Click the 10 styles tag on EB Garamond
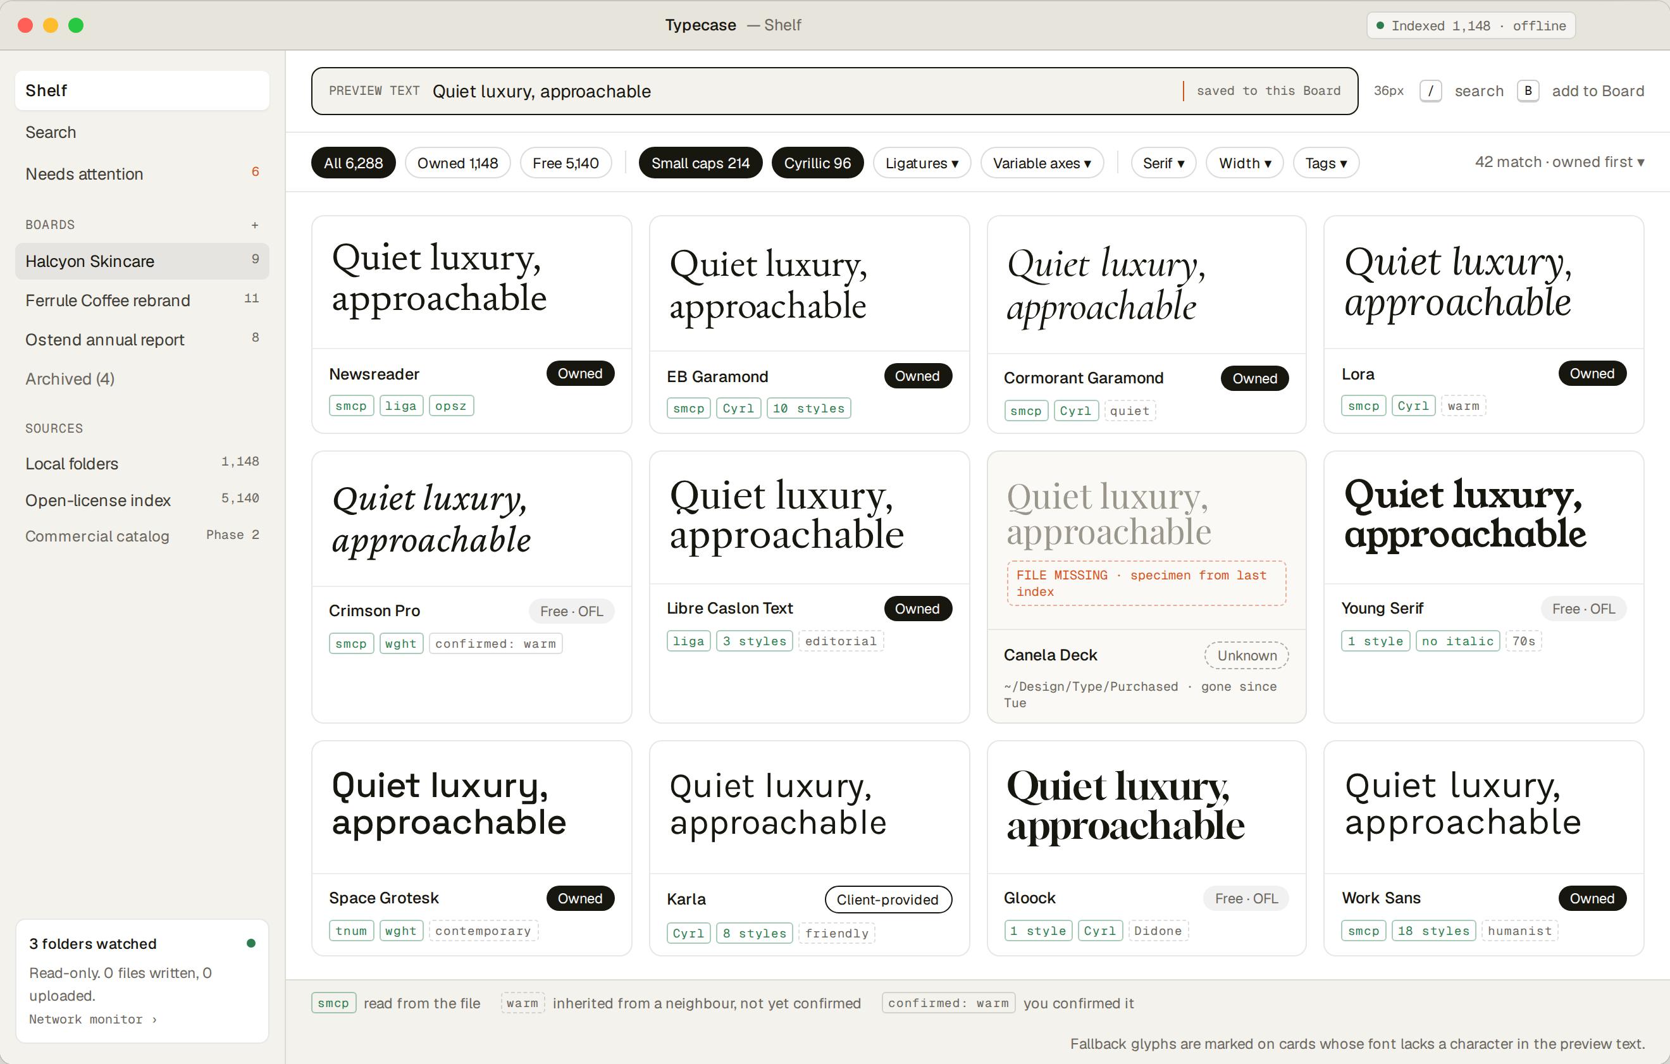The width and height of the screenshot is (1670, 1064). click(808, 409)
